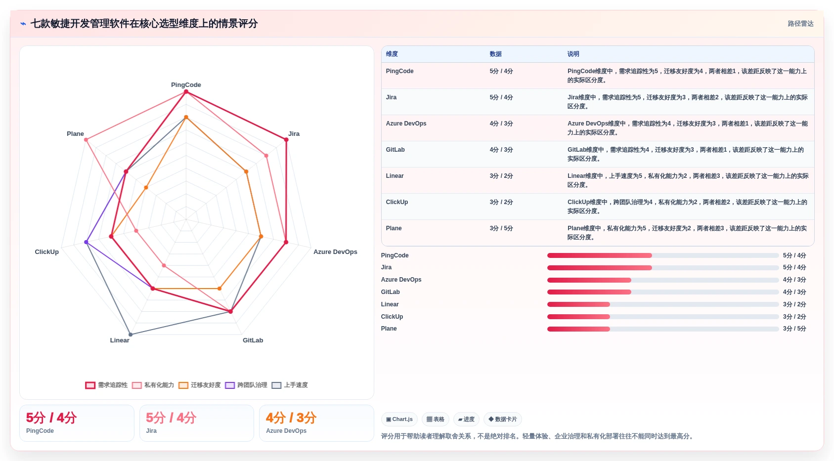
Task: Click the Linear description text in table
Action: point(688,180)
